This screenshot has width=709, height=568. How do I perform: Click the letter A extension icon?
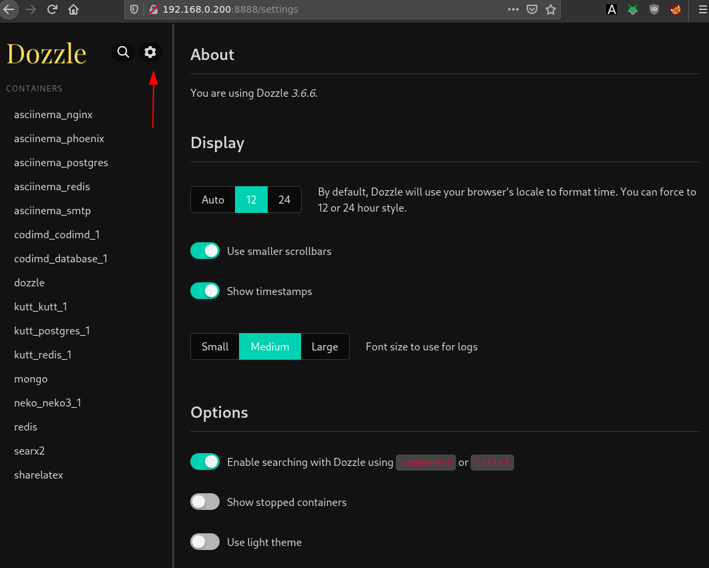pos(612,9)
